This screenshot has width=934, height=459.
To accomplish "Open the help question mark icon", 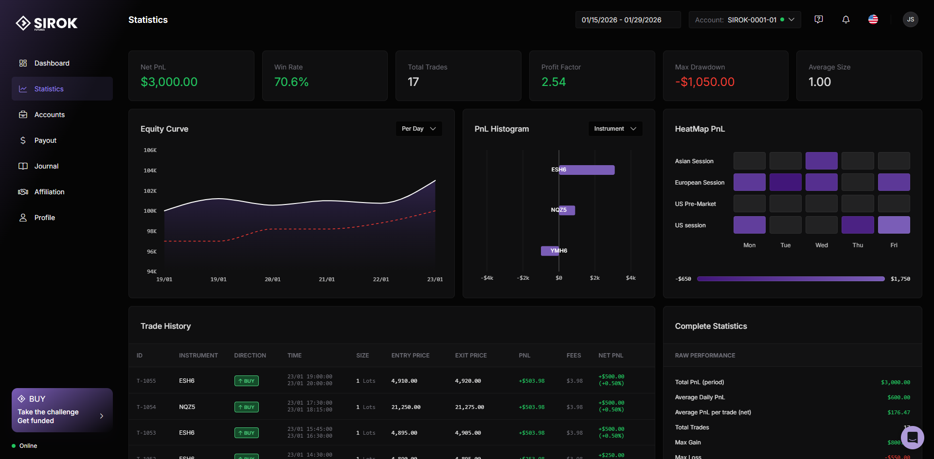I will pos(819,19).
